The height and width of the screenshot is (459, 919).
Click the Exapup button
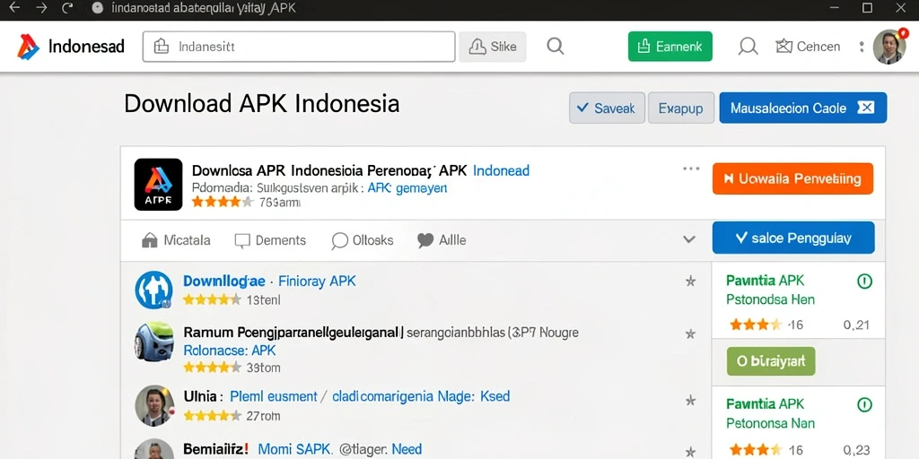(x=680, y=108)
